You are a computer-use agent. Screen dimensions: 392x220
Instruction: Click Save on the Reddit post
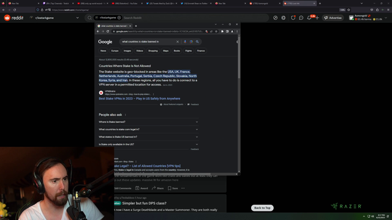tap(173, 188)
